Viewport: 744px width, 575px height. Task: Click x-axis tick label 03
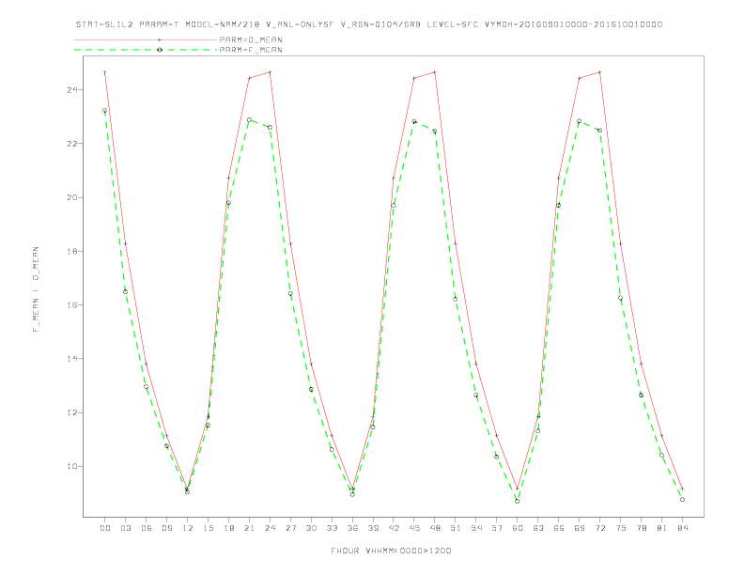coord(125,528)
